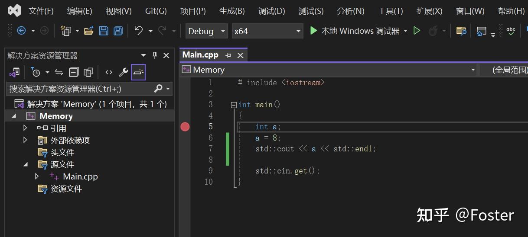The image size is (528, 237).
Task: Click the collapse all icon in Solution Explorer
Action: point(74,72)
